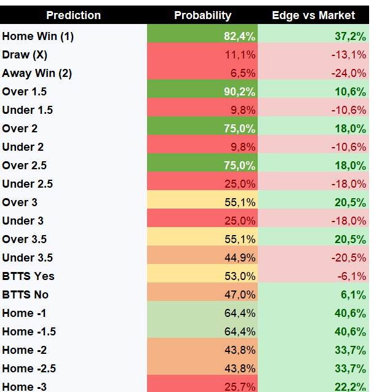Select the 37,2% edge cell
The image size is (382, 392).
[313, 36]
